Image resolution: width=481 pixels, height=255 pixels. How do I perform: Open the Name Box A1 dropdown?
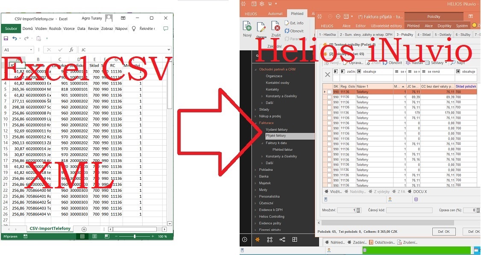coord(31,50)
